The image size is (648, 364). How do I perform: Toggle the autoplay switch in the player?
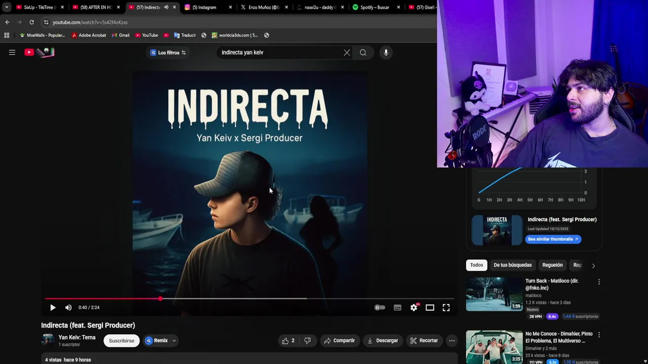[380, 307]
